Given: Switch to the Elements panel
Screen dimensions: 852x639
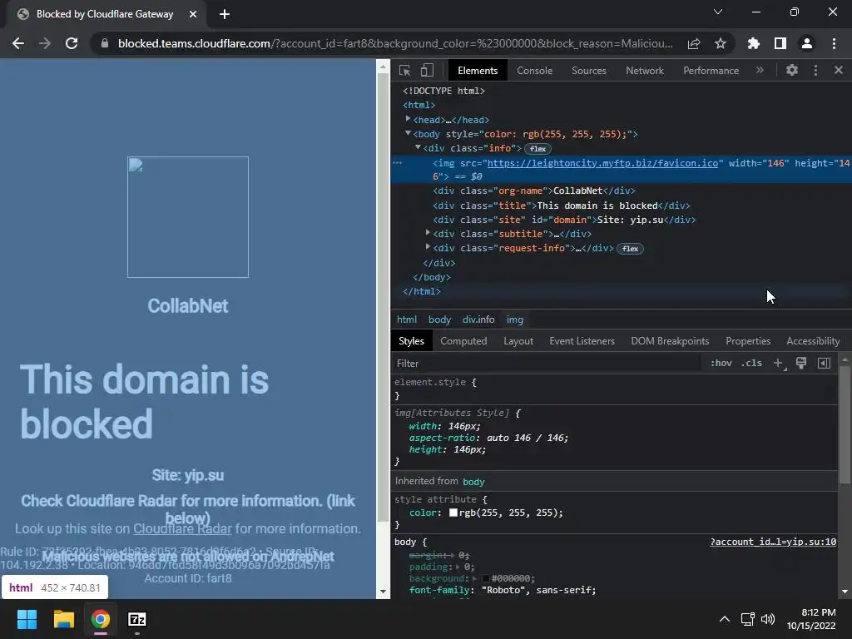Looking at the screenshot, I should tap(478, 71).
